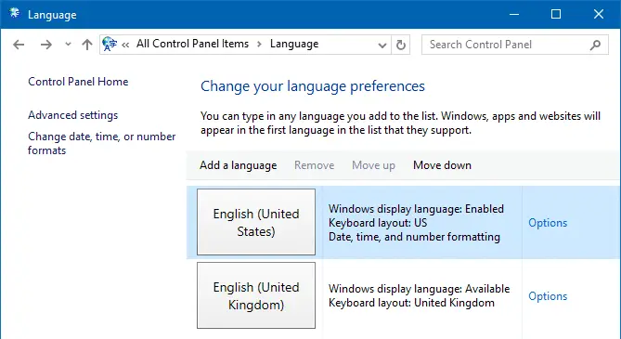This screenshot has width=621, height=339.
Task: Open Options for English (United Kingdom)
Action: [548, 296]
